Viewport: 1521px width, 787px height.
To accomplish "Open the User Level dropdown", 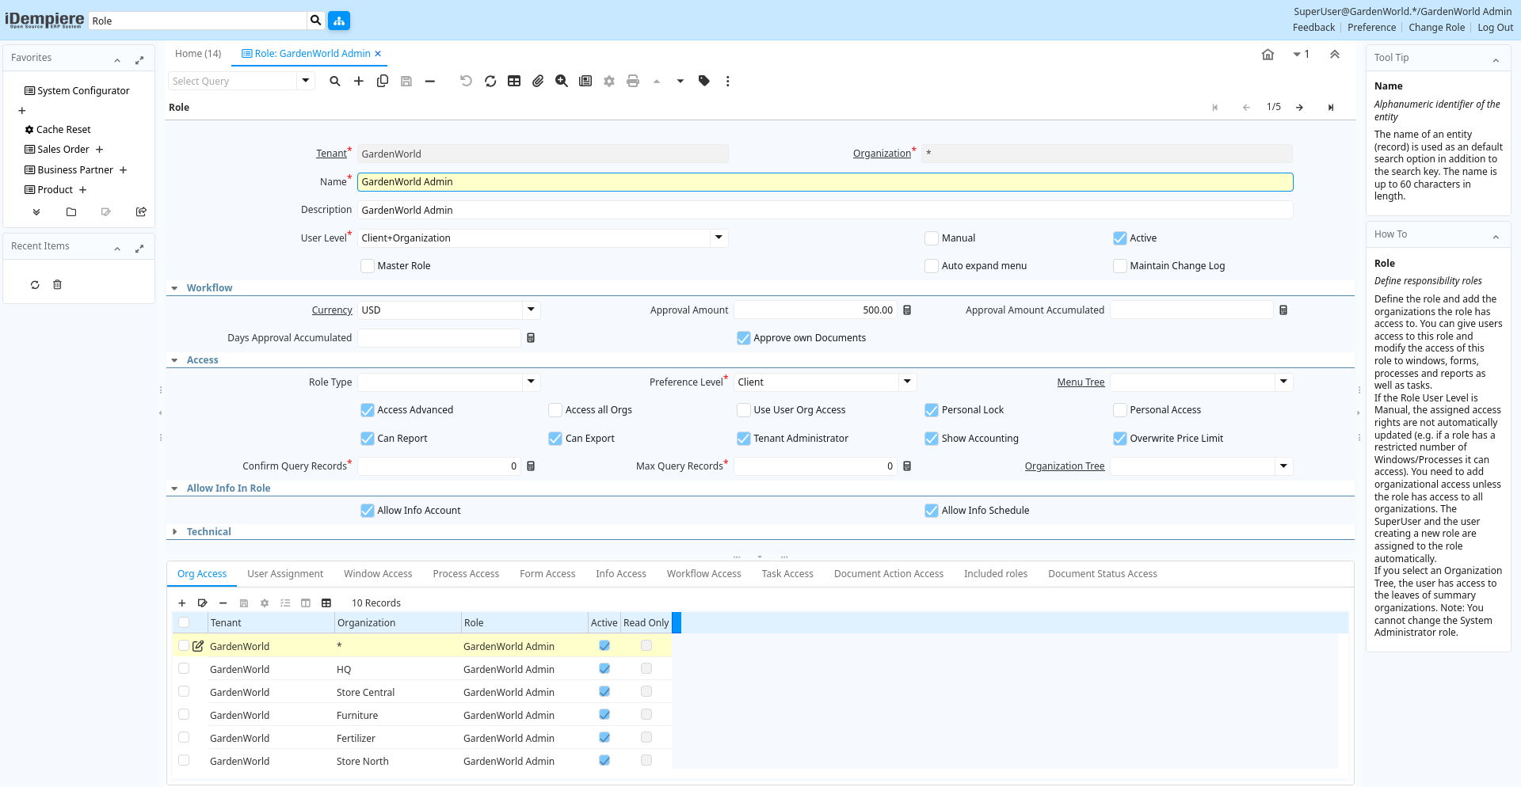I will [x=719, y=238].
